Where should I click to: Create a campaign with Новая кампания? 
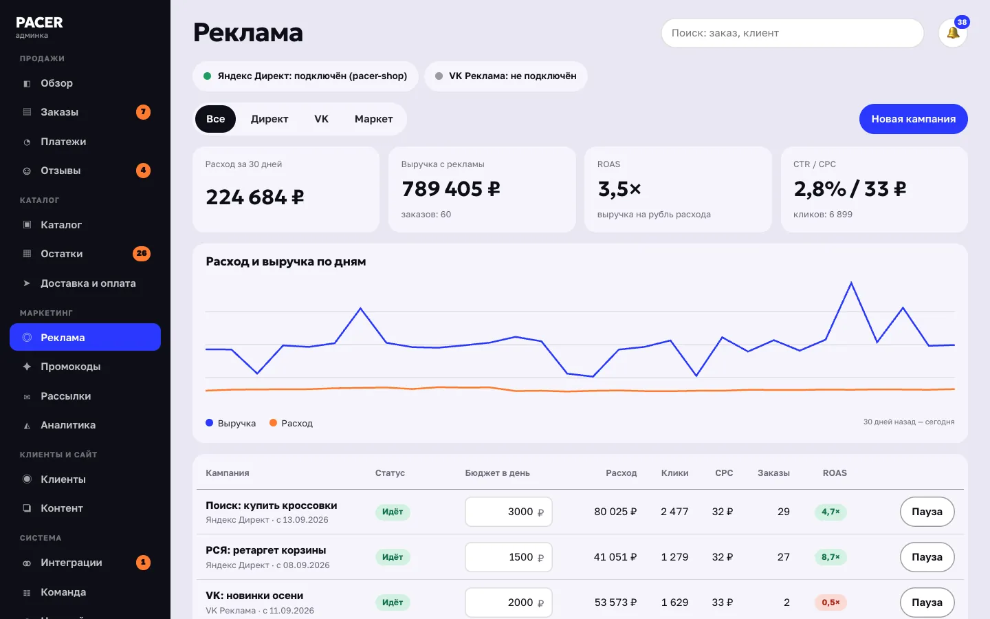[914, 119]
